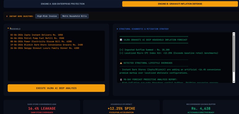Click the Instant Demo Injectors label
Image resolution: width=239 pixels, height=114 pixels.
[x=21, y=16]
